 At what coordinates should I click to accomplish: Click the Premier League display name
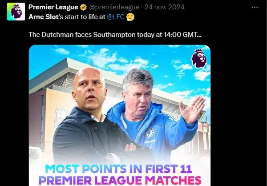53,7
